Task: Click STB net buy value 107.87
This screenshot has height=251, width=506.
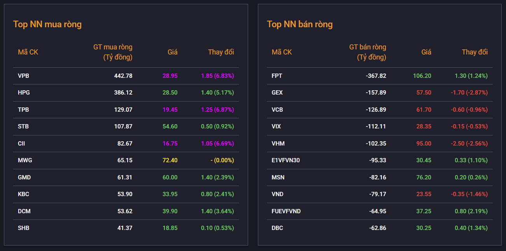Action: click(123, 126)
